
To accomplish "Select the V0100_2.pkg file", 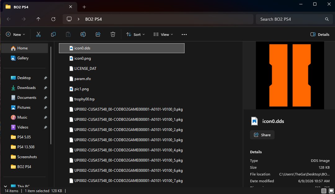I will (122, 130).
